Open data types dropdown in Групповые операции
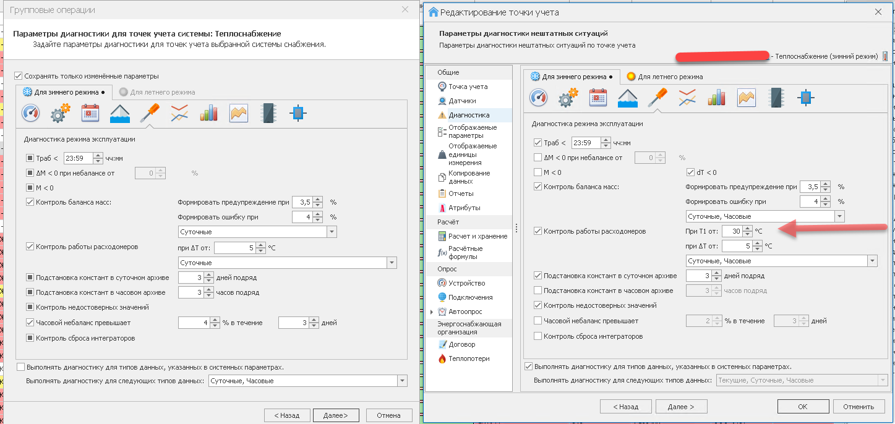The width and height of the screenshot is (895, 424). pyautogui.click(x=402, y=381)
